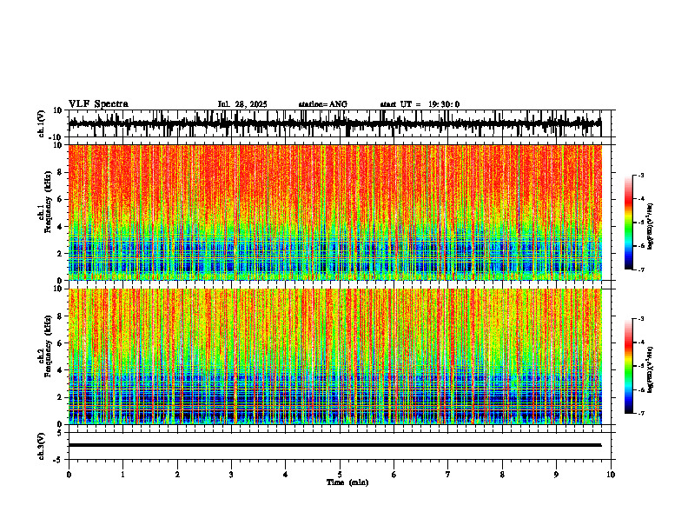Click the ch.1(V) waveform axis label
Viewport: 688px width, 532px height.
coord(42,123)
